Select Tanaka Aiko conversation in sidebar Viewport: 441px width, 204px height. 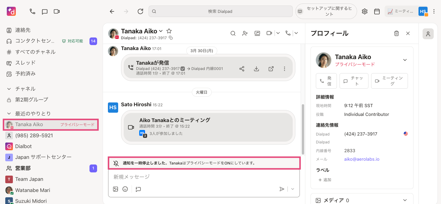click(51, 124)
